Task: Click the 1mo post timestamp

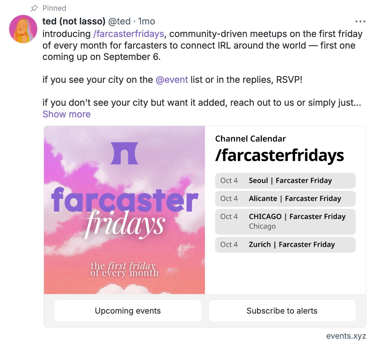Action: [x=146, y=21]
